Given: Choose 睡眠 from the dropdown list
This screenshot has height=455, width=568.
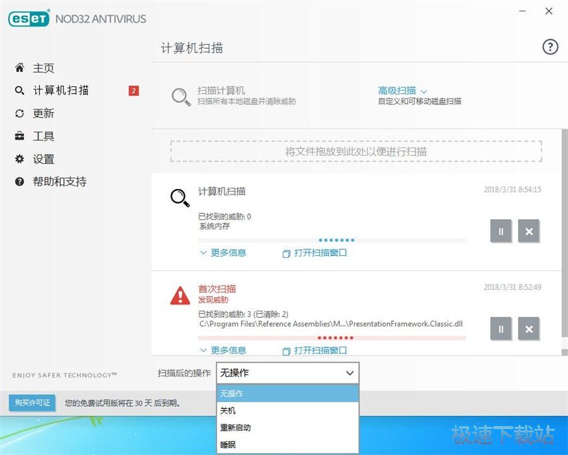Looking at the screenshot, I should (287, 444).
